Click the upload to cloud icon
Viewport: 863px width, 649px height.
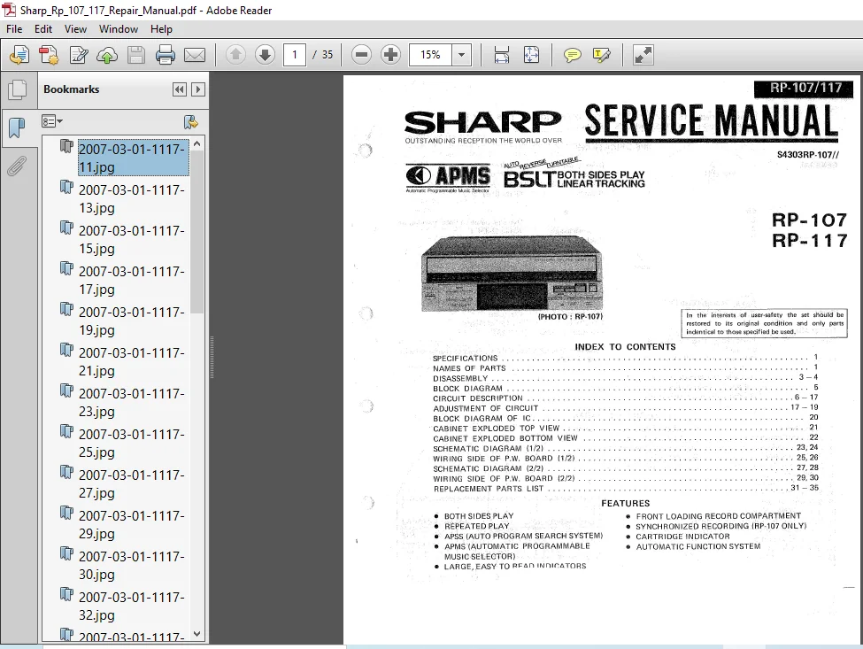(107, 55)
